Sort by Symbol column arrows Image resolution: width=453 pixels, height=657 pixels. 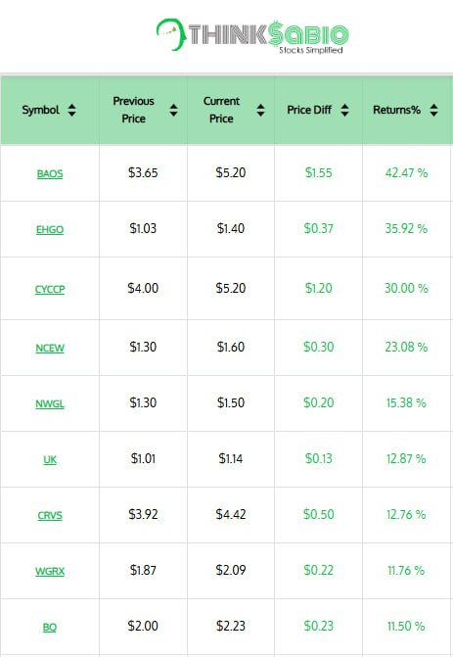72,111
